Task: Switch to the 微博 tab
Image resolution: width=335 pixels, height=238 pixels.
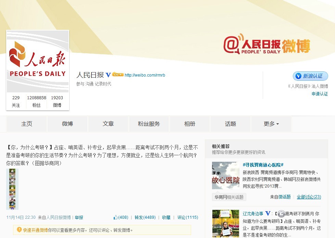Action: click(x=67, y=124)
